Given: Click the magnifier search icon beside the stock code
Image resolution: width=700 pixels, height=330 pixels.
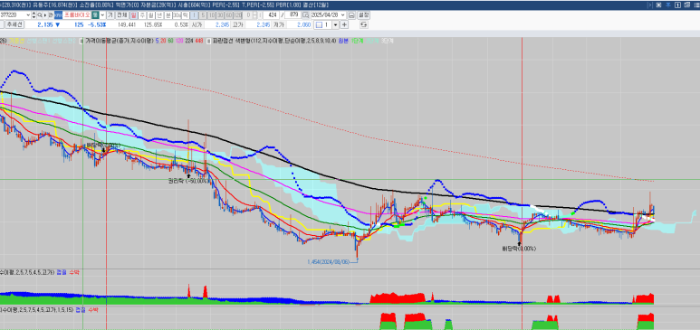Looking at the screenshot, I should [39, 15].
